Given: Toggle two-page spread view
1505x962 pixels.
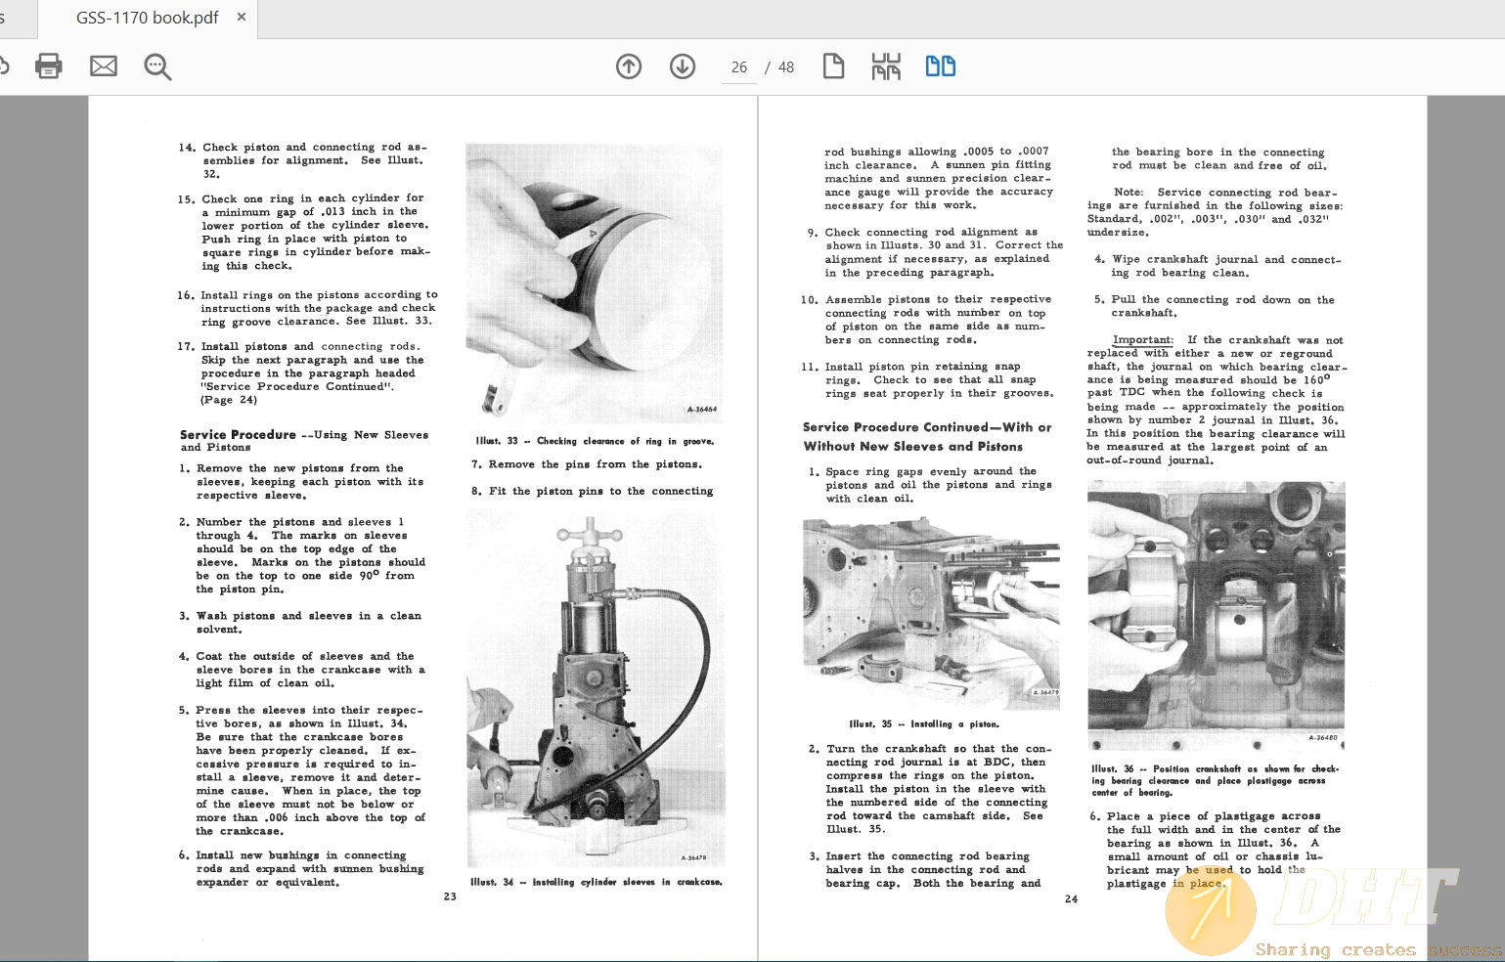Looking at the screenshot, I should 941,66.
